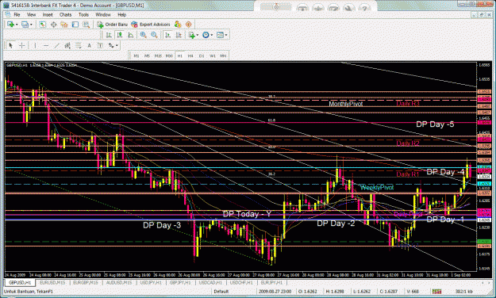Switch to the AUDUSD,M15 chart tab
Viewport: 496px width, 298px height.
pyautogui.click(x=119, y=282)
